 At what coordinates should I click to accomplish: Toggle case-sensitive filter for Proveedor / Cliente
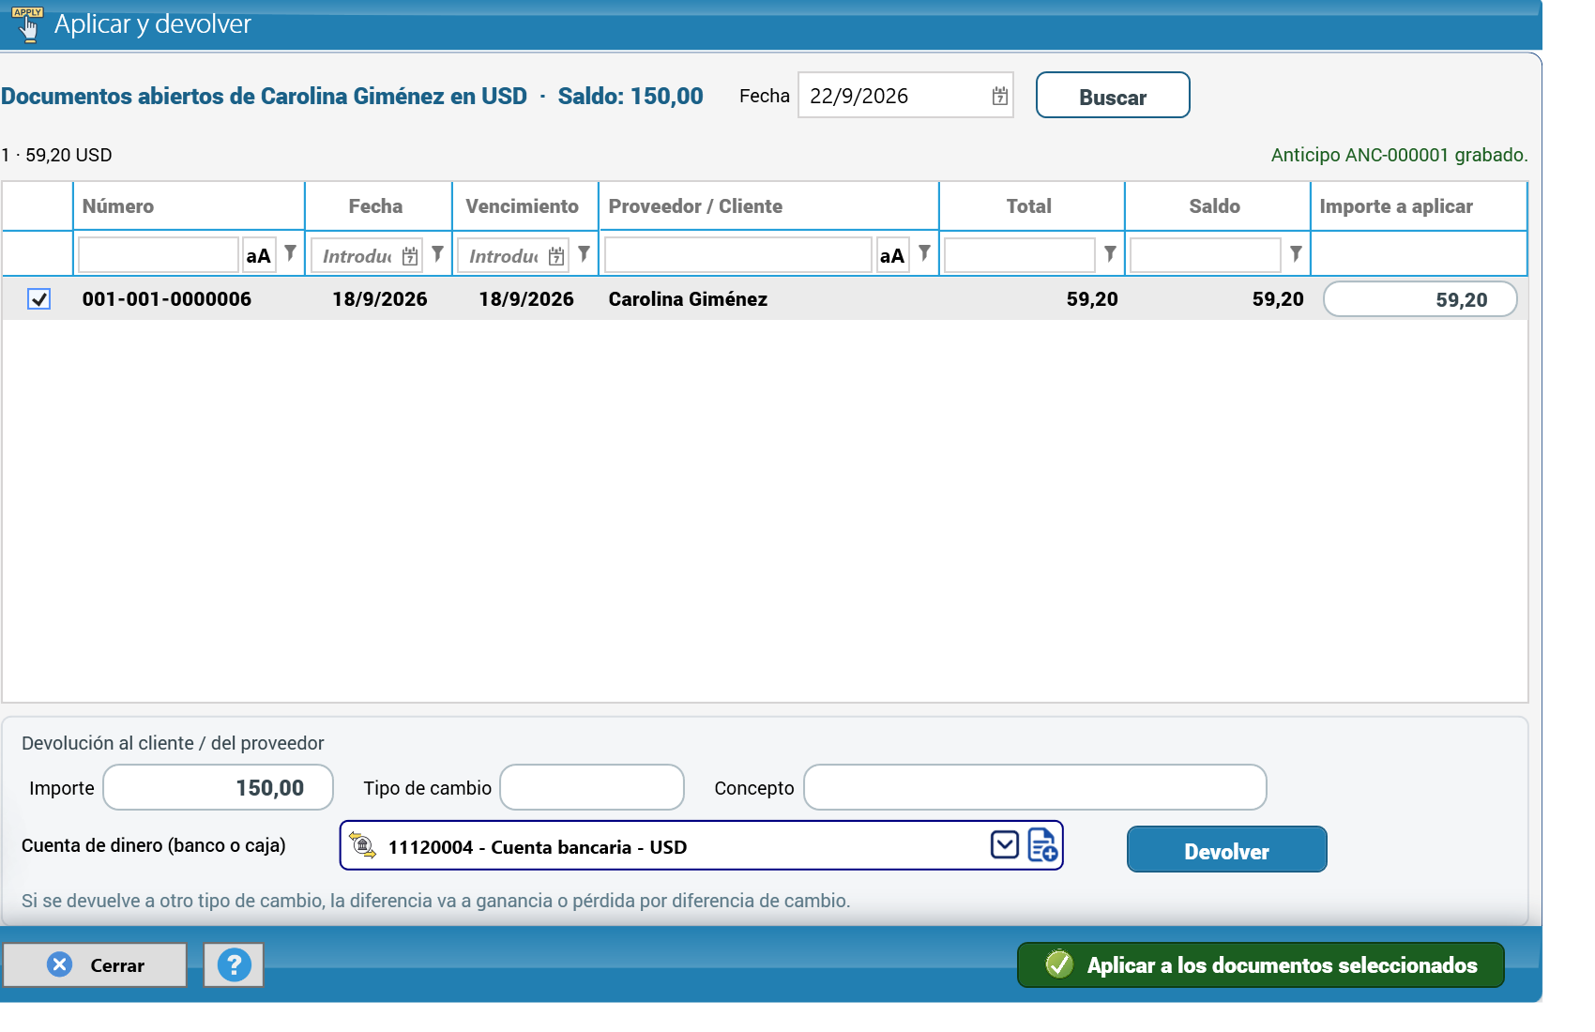892,255
